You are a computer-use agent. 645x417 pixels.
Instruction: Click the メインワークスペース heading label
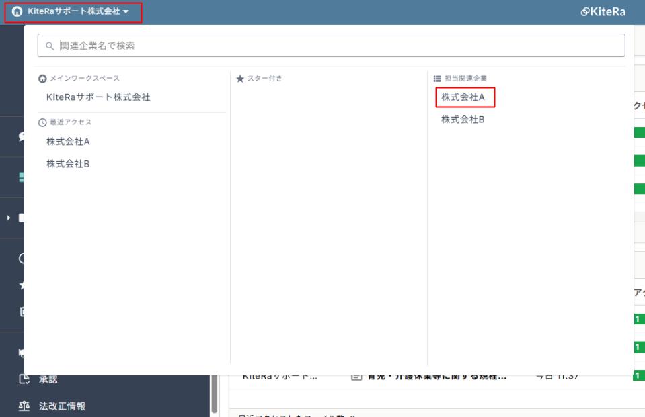pos(85,78)
